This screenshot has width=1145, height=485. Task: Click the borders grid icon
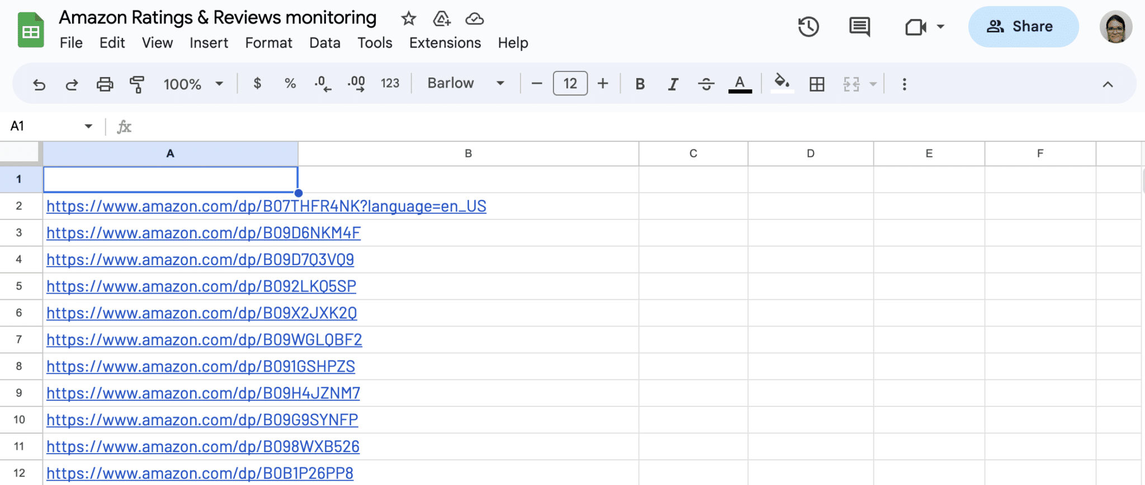pyautogui.click(x=817, y=84)
